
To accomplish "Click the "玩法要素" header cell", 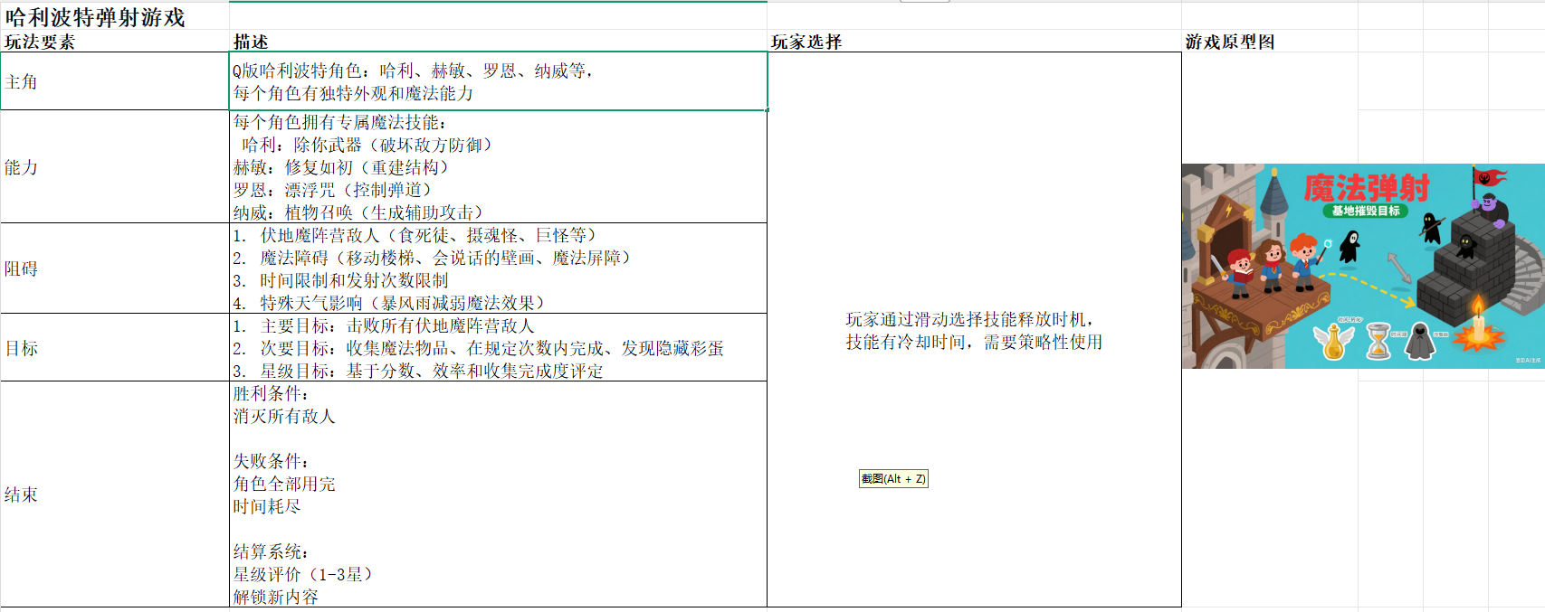I will point(115,42).
